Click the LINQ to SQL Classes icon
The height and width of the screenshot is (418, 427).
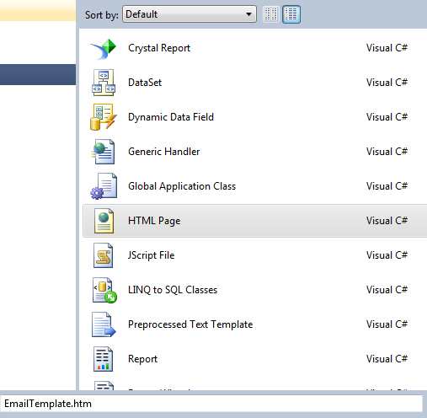pyautogui.click(x=104, y=290)
